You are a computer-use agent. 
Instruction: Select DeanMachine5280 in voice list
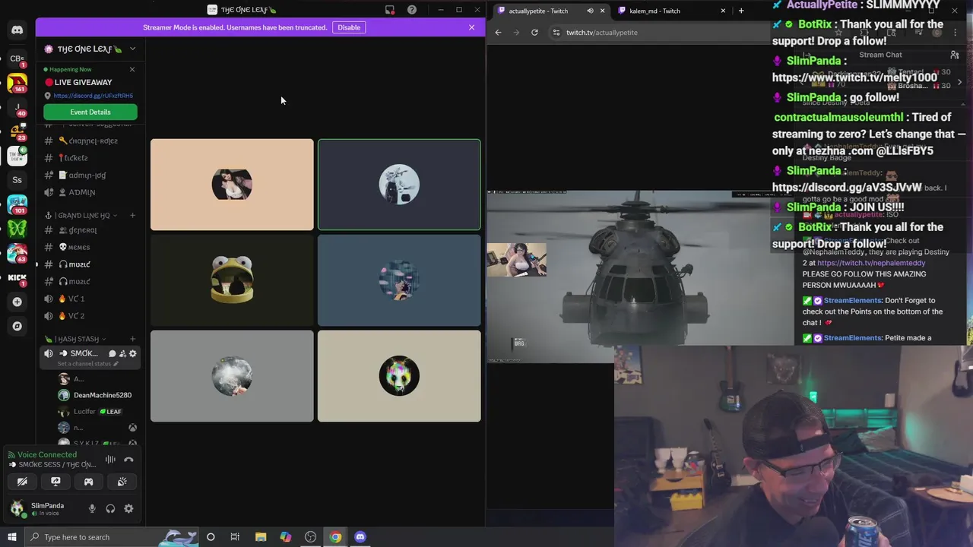tap(97, 395)
